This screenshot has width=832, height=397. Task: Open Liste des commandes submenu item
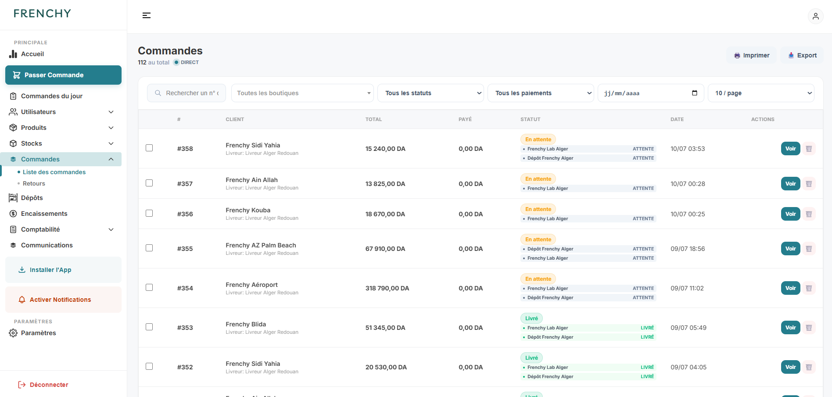point(54,172)
